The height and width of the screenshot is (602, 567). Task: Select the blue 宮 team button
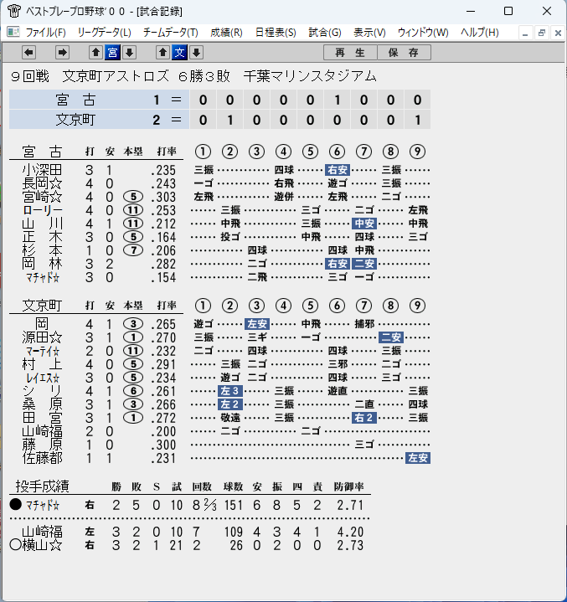112,52
